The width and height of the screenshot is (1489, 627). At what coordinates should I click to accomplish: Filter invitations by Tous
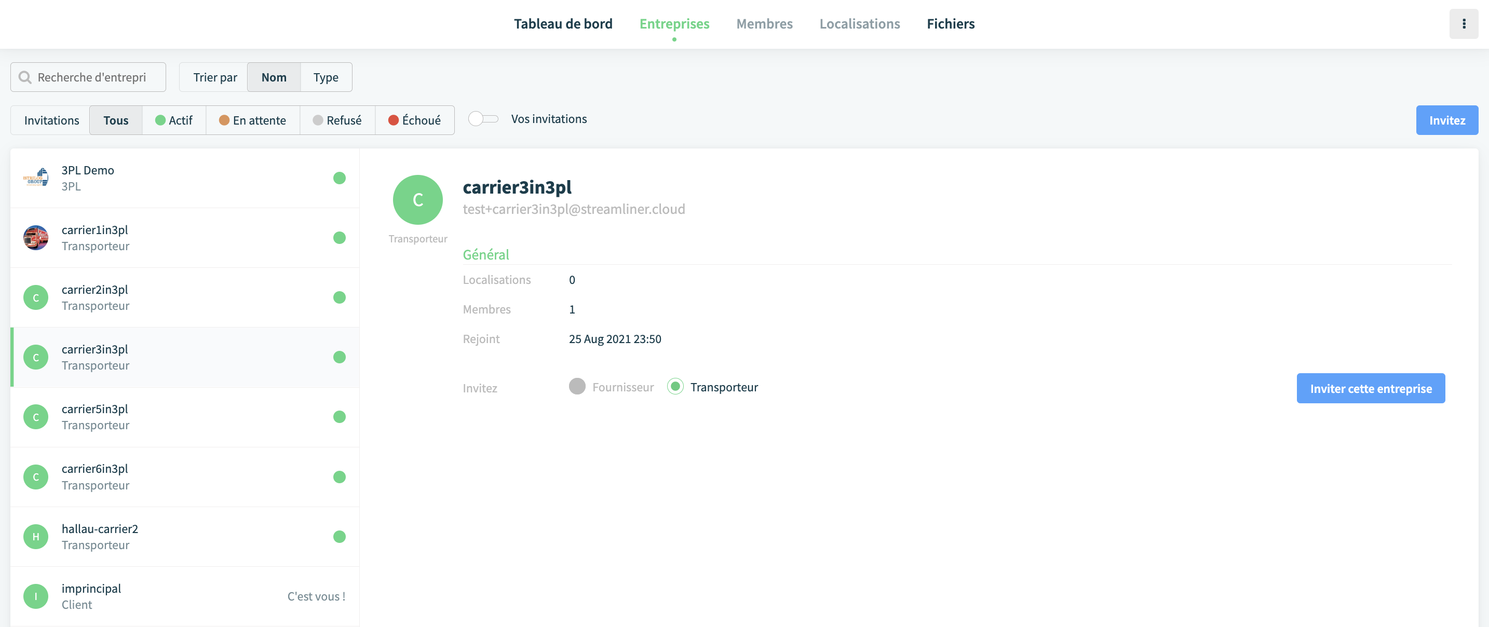pos(116,120)
